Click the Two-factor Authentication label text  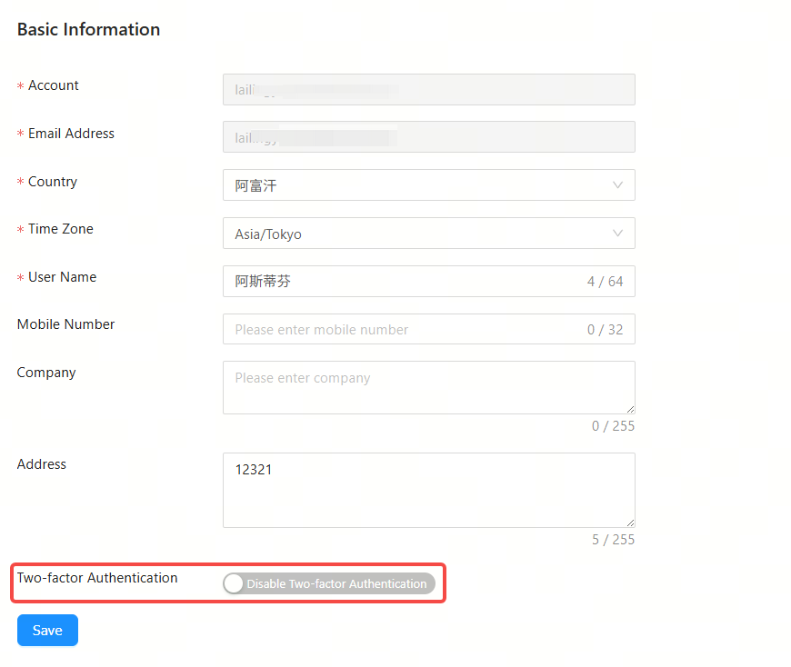pos(97,578)
